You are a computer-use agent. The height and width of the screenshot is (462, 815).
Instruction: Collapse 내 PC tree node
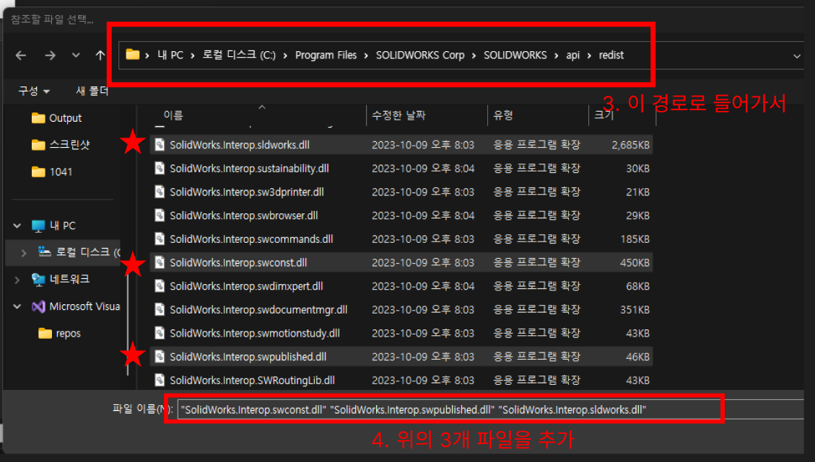[x=17, y=226]
